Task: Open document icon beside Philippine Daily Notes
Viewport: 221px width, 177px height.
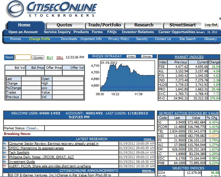Action: pos(5,157)
